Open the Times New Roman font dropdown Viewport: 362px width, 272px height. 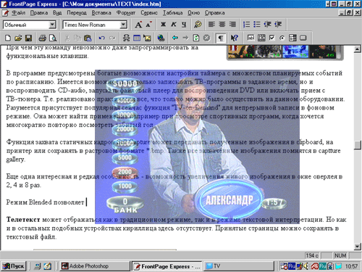pyautogui.click(x=123, y=25)
